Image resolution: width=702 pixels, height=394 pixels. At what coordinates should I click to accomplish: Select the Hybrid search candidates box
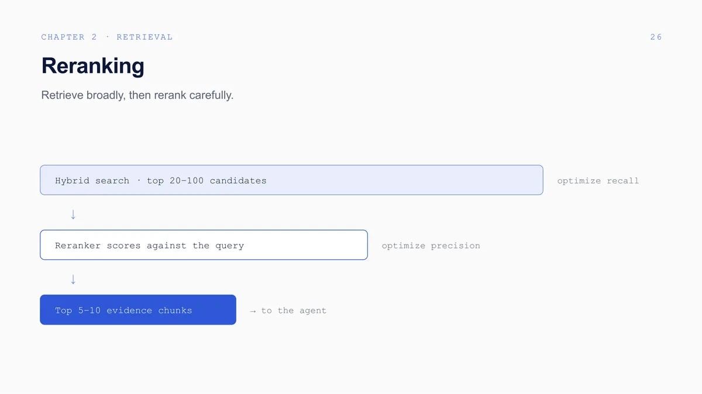point(291,180)
